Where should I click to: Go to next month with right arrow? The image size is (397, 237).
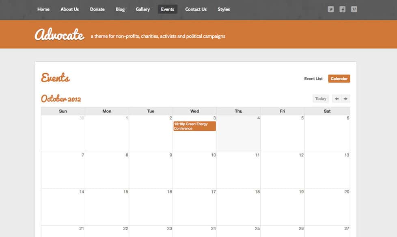tap(345, 99)
